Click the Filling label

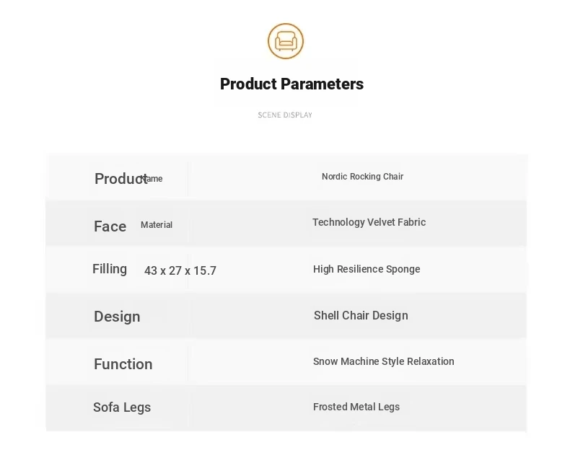(110, 269)
